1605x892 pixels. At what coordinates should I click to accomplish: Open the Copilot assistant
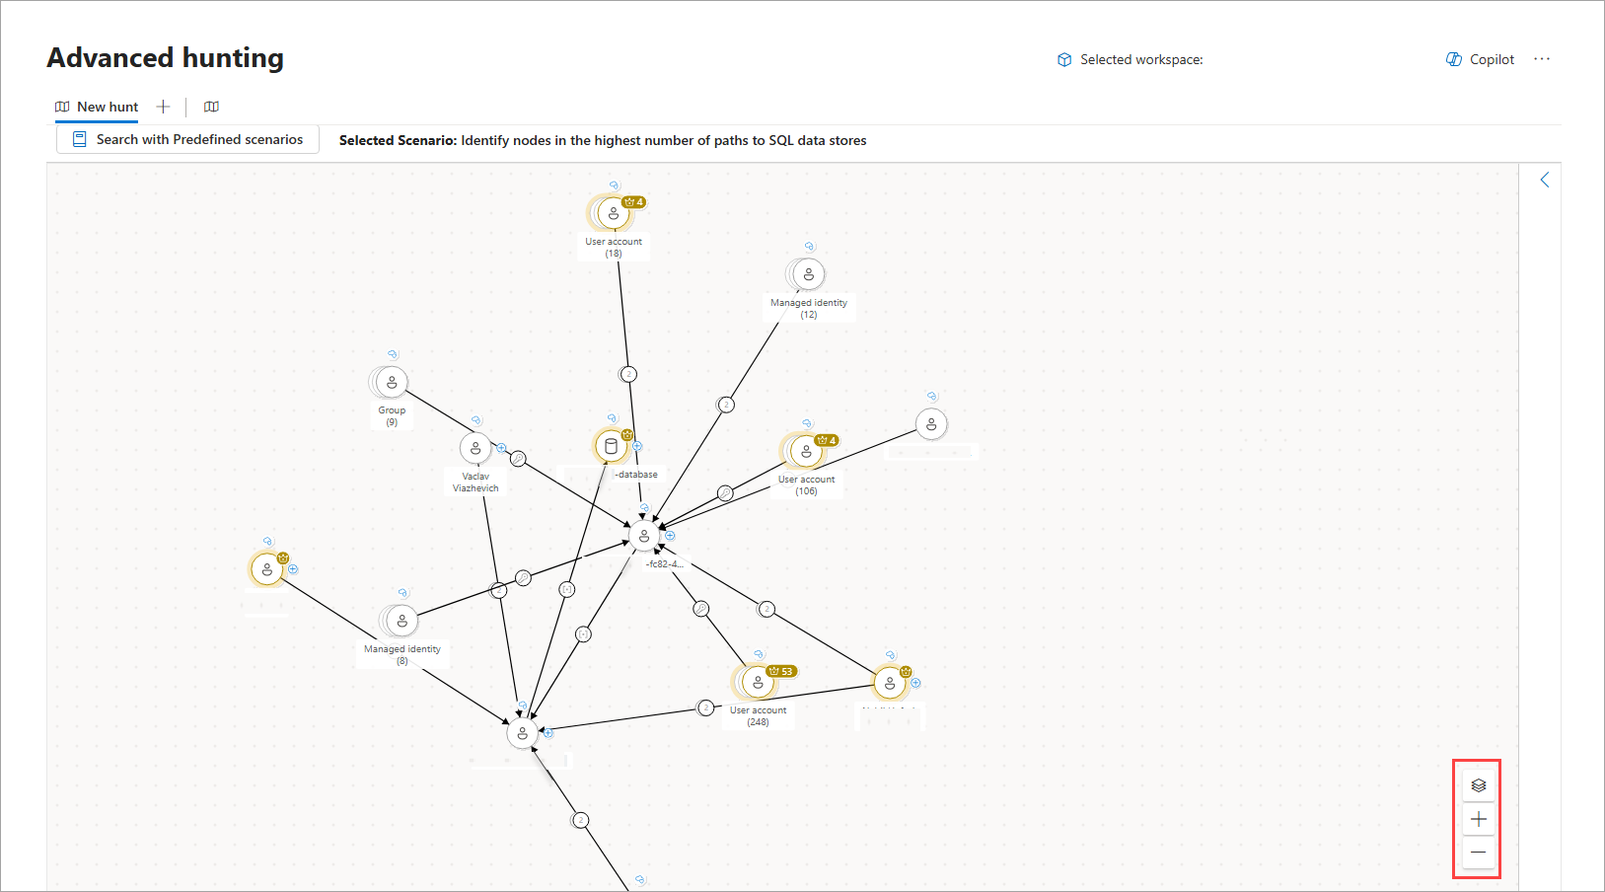[1480, 59]
